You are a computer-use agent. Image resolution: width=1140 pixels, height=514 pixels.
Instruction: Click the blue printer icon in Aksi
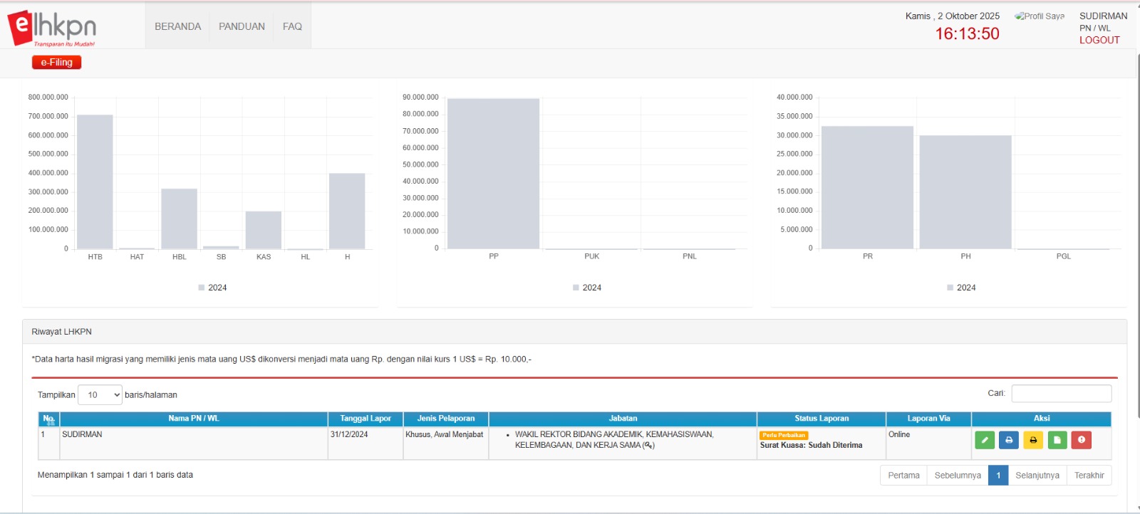pos(1008,440)
